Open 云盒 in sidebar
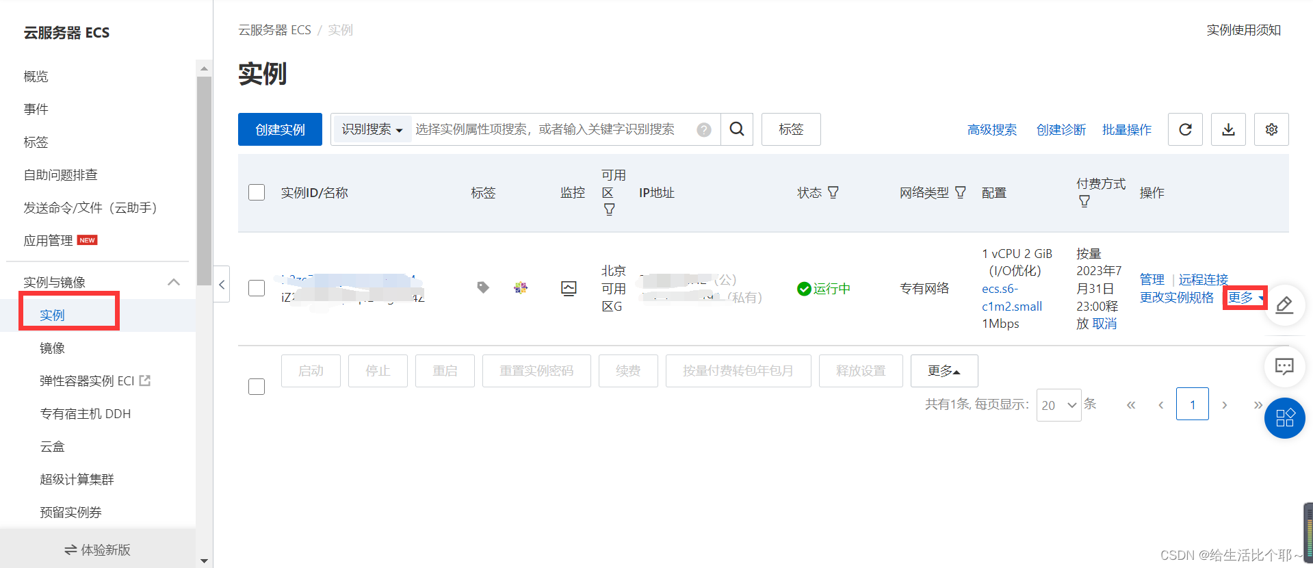 [53, 446]
